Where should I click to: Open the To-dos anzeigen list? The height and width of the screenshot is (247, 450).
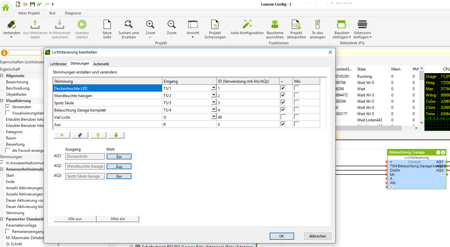coord(317,25)
